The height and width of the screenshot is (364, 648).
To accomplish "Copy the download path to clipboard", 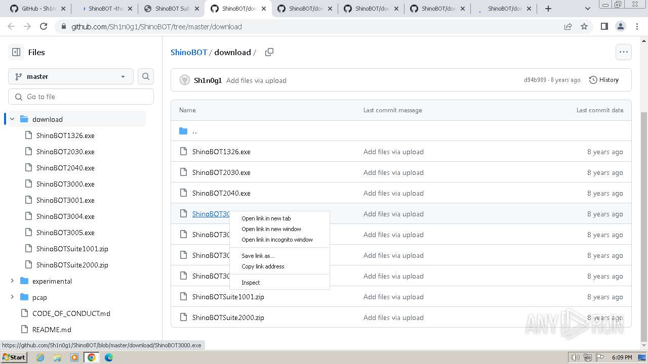I will [269, 52].
